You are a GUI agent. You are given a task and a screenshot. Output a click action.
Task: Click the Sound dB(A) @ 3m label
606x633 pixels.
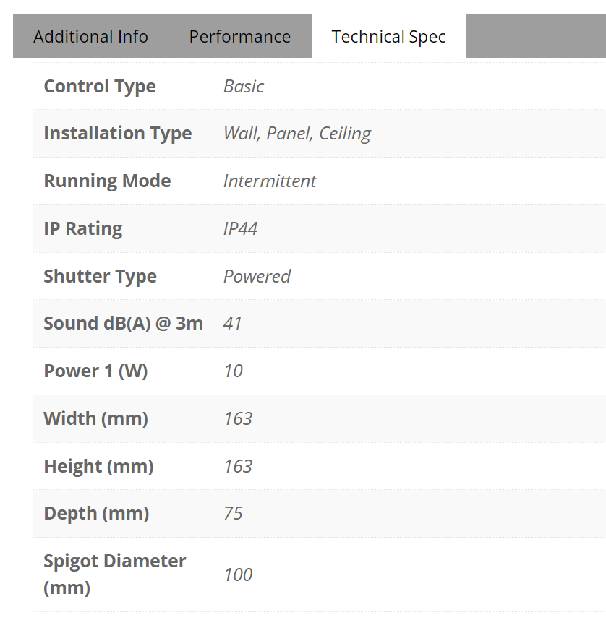point(123,324)
